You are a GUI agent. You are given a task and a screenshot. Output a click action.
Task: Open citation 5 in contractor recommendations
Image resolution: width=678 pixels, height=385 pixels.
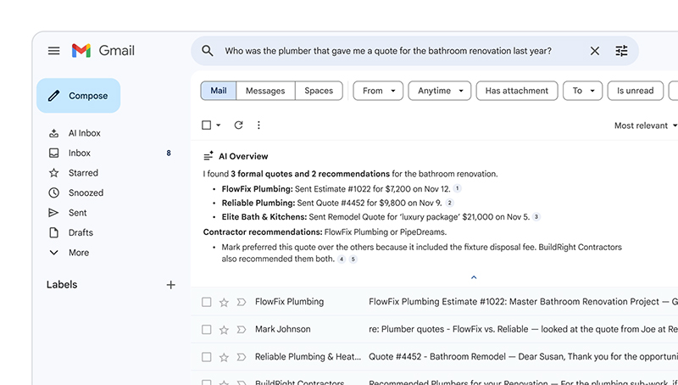[x=353, y=259]
